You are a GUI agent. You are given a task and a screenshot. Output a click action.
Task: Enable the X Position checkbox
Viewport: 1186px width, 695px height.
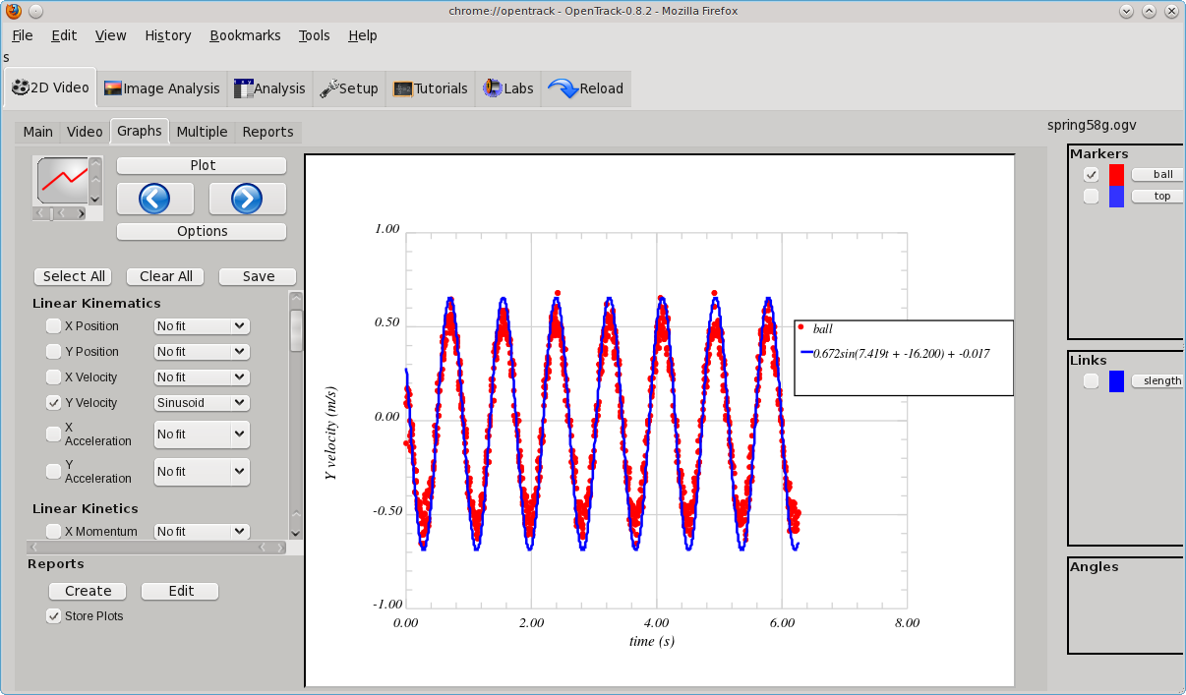[x=53, y=326]
